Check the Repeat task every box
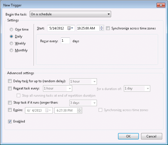 point(10,88)
